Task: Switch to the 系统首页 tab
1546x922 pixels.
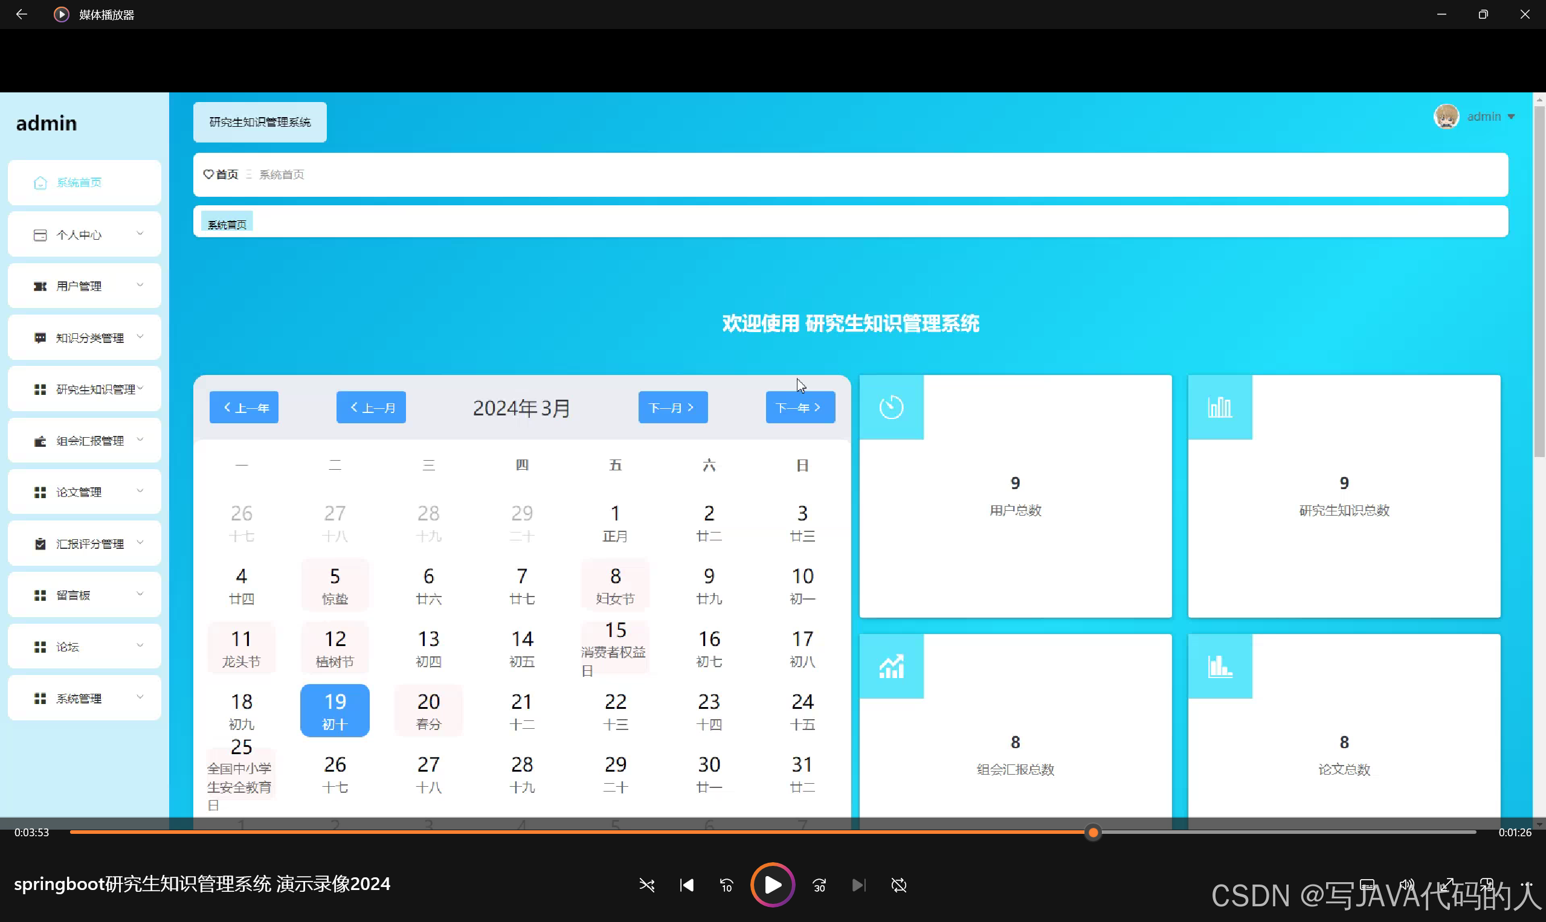Action: pos(227,222)
